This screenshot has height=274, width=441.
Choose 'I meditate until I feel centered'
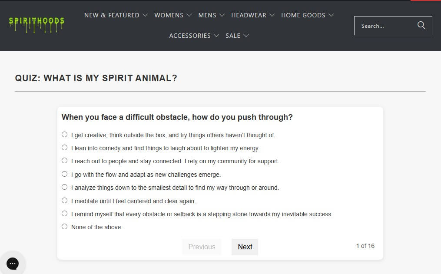(x=65, y=201)
